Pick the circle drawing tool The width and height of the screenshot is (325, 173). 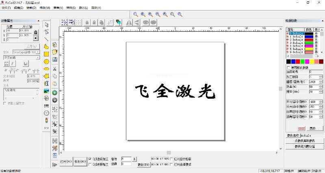click(x=46, y=61)
